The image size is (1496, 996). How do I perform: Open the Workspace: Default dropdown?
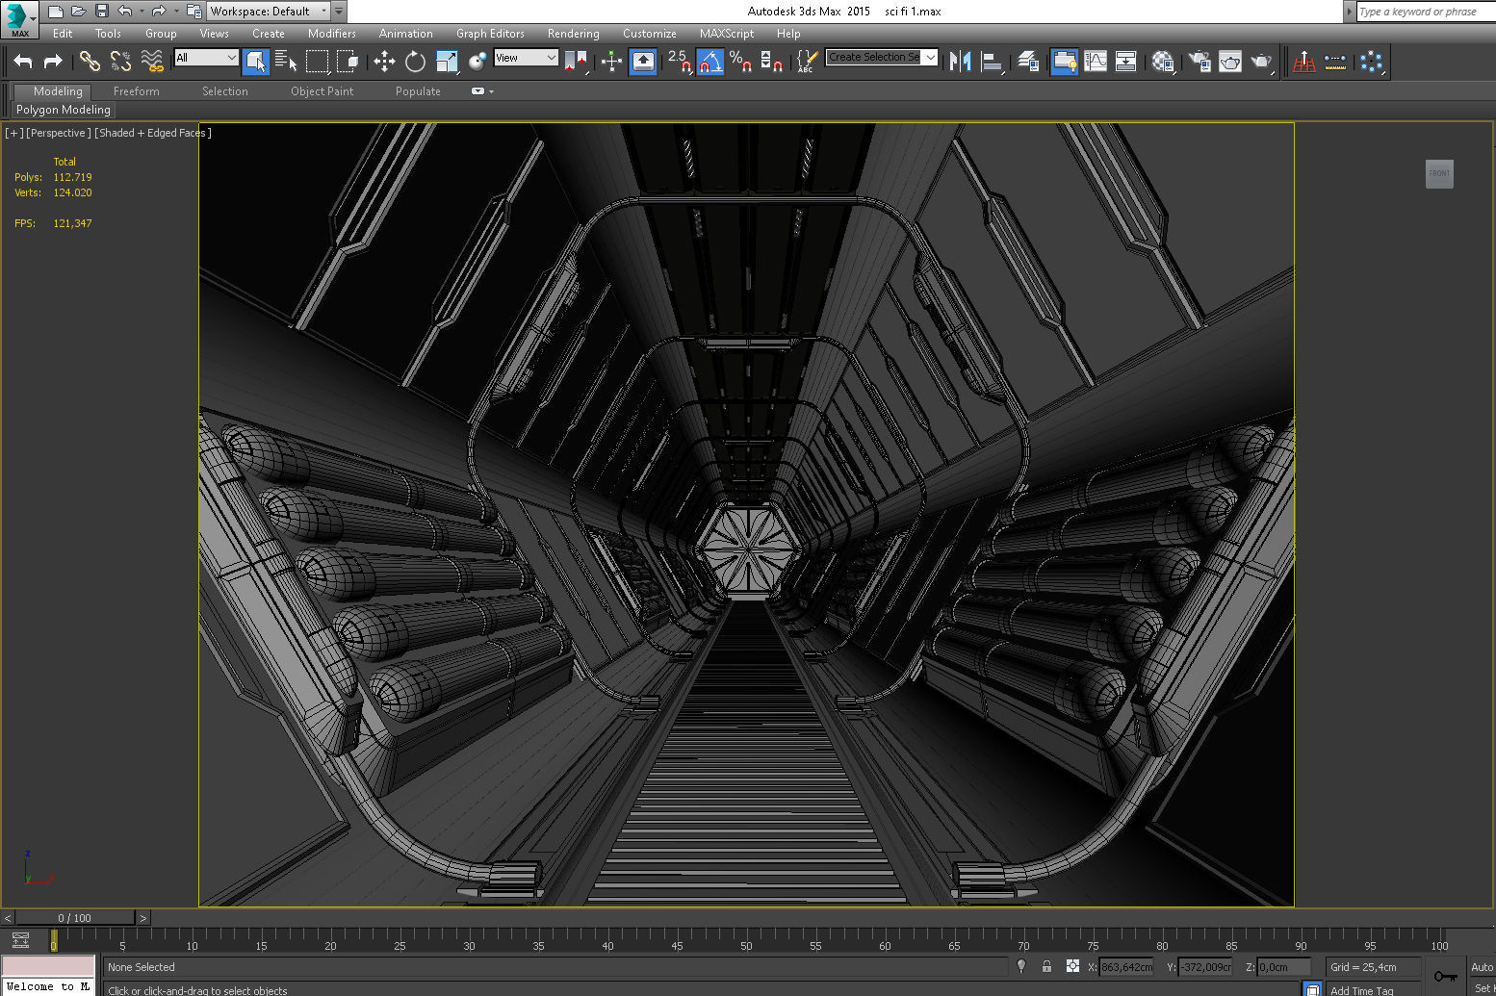[268, 12]
